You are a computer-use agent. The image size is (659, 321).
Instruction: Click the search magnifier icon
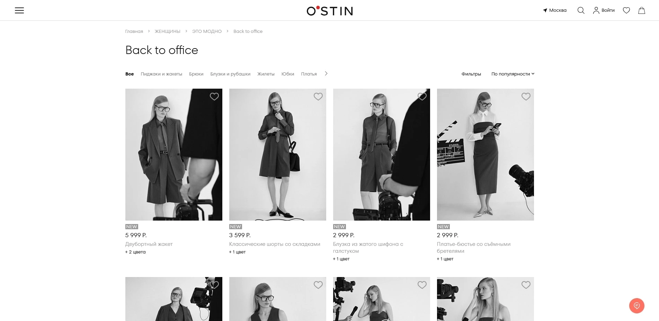[581, 10]
